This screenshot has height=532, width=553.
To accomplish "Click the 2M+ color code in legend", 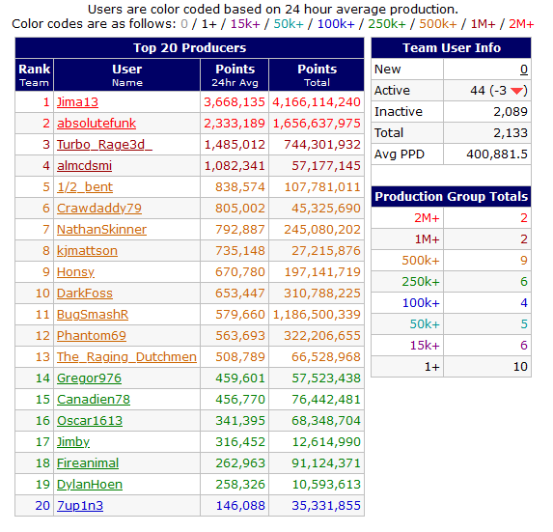I will pos(521,24).
